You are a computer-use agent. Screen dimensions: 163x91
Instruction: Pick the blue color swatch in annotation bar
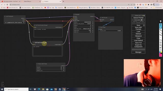coord(160,52)
